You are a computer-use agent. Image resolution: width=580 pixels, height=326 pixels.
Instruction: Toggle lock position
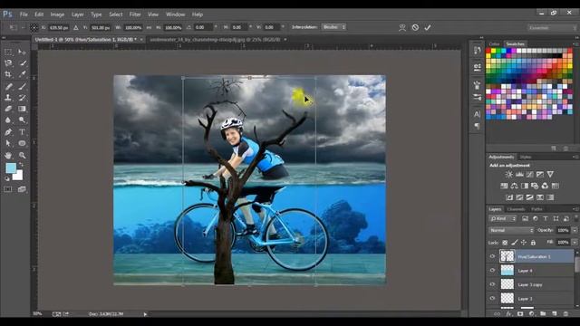[x=524, y=243]
